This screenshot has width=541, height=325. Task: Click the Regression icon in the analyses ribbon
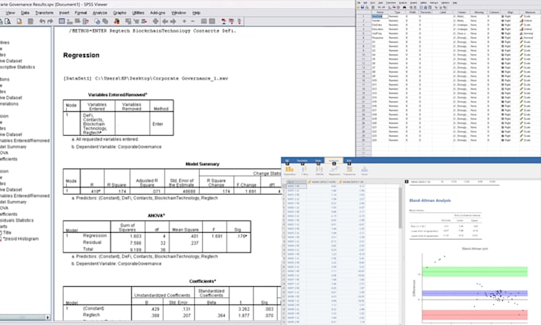tap(334, 170)
